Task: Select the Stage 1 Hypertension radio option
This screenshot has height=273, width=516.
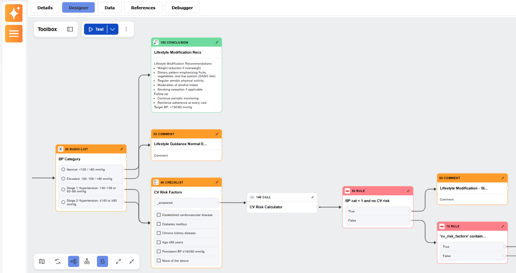Action: [63, 189]
